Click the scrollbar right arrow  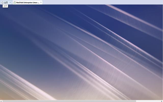pos(162,101)
